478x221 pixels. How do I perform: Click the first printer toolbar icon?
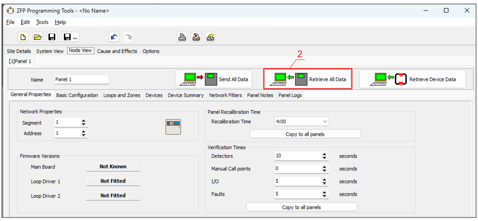point(182,37)
